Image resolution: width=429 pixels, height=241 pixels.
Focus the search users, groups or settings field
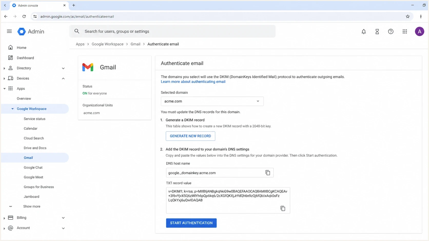172,31
